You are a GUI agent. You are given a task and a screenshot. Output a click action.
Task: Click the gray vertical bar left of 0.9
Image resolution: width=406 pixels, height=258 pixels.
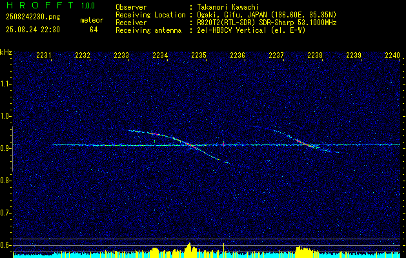12,149
